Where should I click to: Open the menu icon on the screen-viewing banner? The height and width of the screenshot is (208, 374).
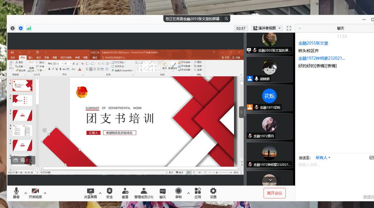click(226, 18)
